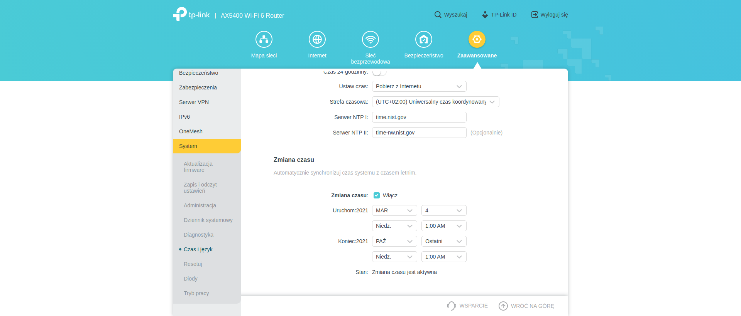Open the Sieć bezprzewodowa Wi-Fi icon

pos(370,39)
